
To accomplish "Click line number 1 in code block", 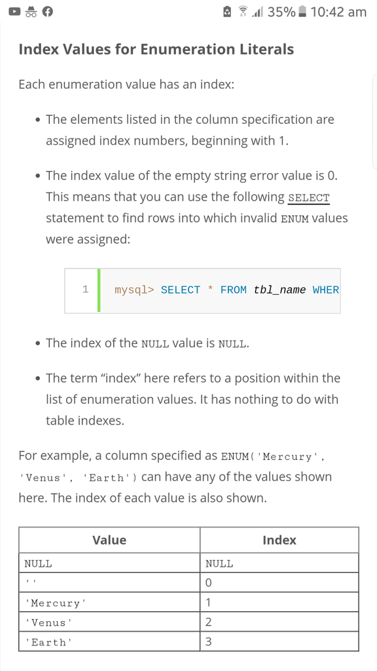I will pyautogui.click(x=86, y=290).
